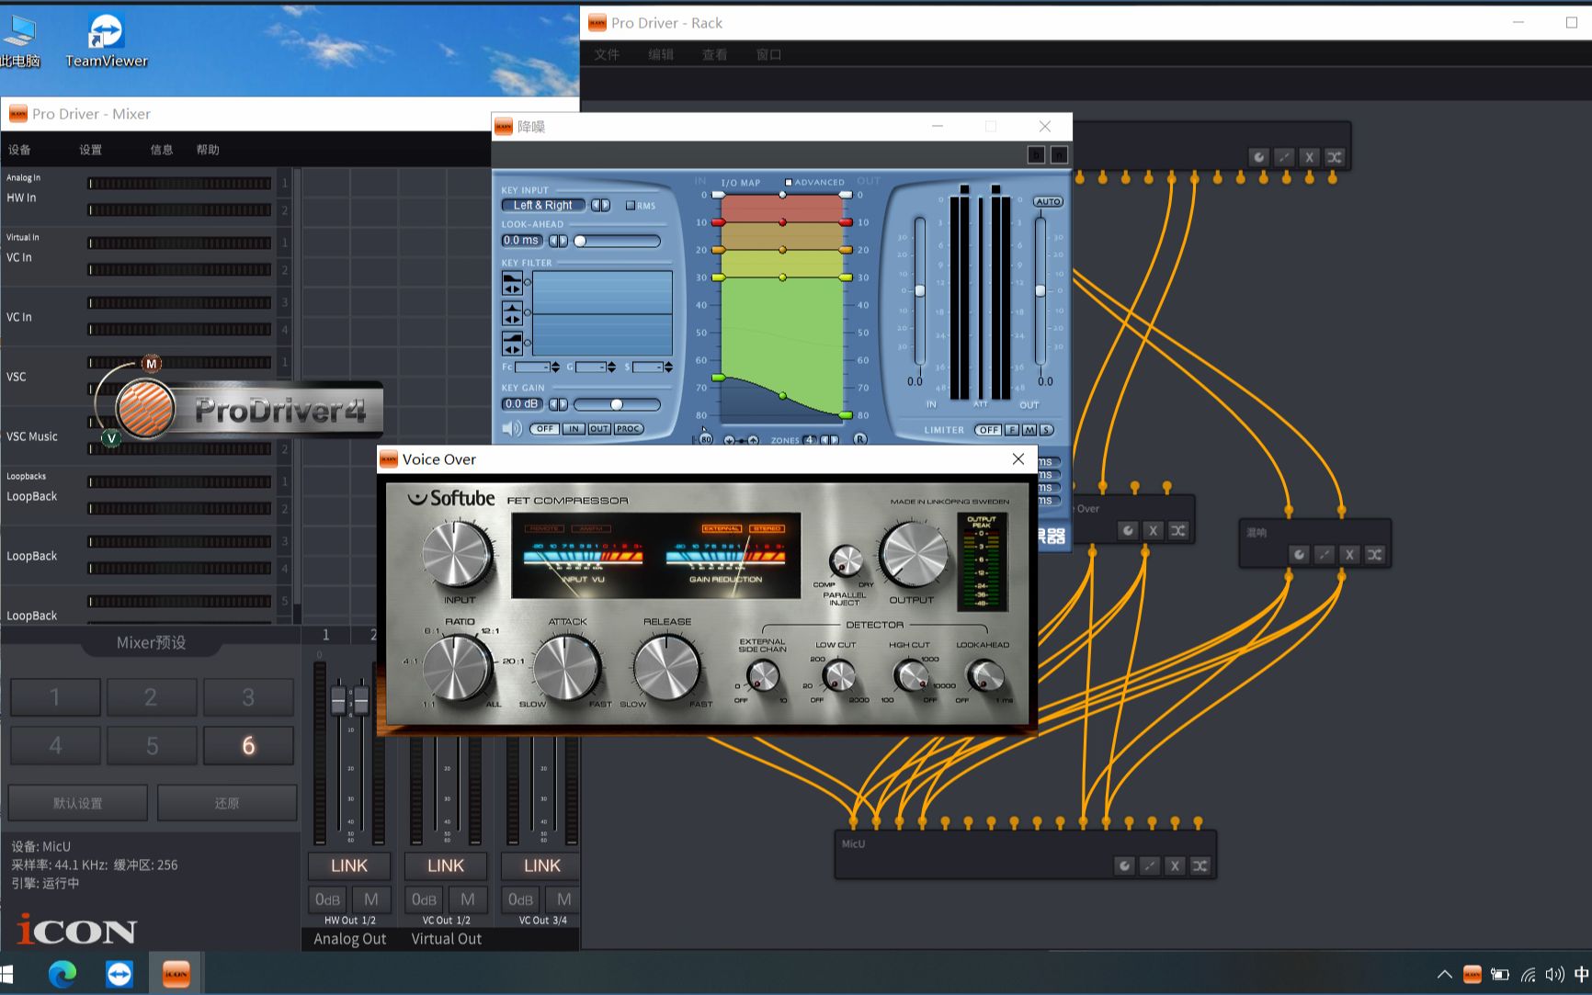
Task: Click the speaker monitor icon in 降噪 plugin
Action: point(512,428)
